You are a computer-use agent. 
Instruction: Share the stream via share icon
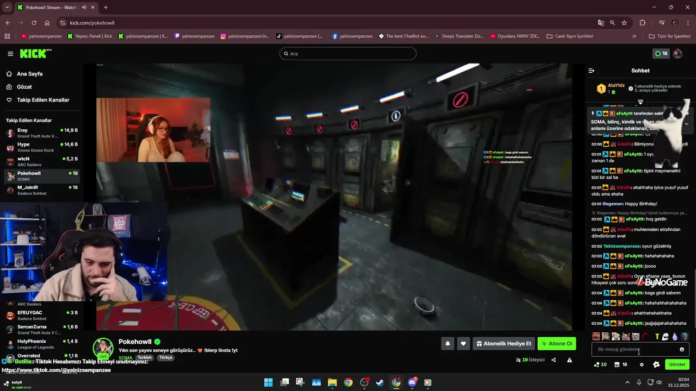554,360
